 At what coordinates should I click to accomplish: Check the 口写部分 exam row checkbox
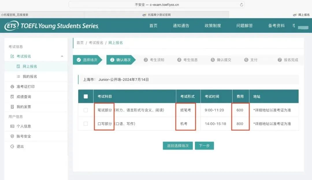86,124
